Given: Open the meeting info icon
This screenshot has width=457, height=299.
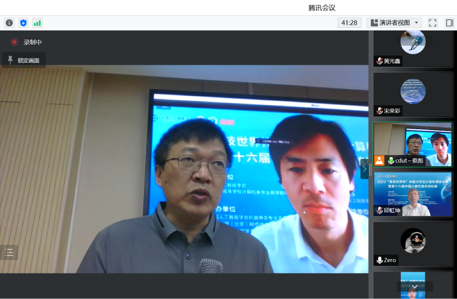Looking at the screenshot, I should (9, 23).
